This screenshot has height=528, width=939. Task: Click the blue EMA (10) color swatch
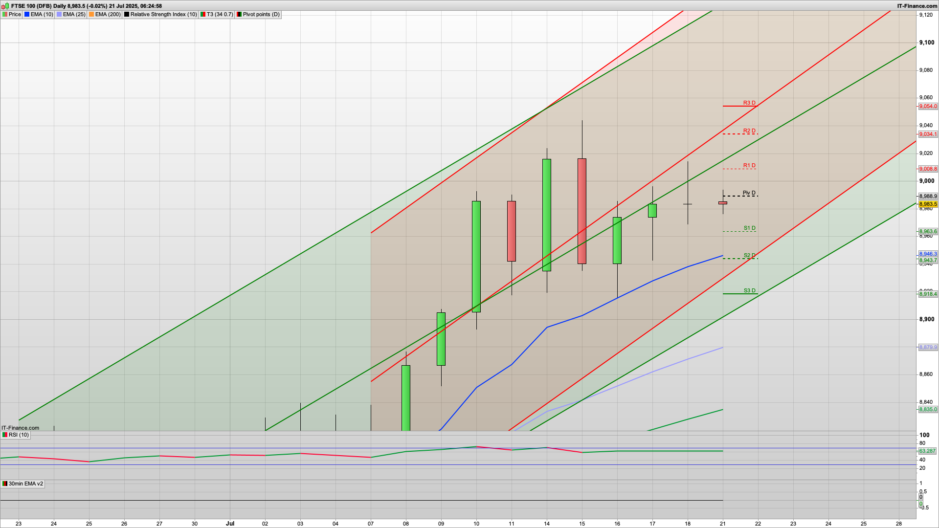[27, 15]
